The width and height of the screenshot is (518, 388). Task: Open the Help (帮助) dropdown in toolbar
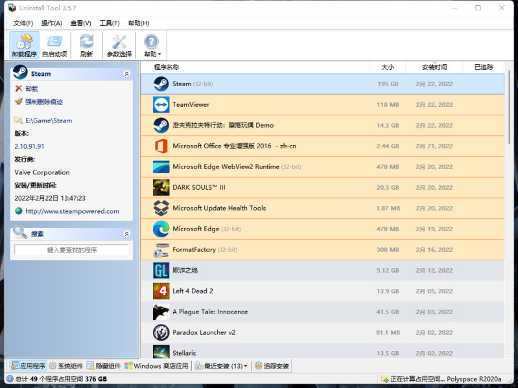[152, 45]
